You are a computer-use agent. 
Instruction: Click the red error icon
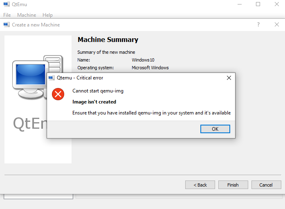(x=58, y=94)
